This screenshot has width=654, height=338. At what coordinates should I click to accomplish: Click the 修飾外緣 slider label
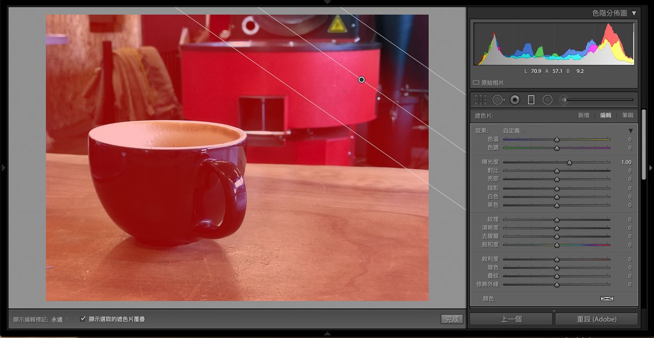487,285
